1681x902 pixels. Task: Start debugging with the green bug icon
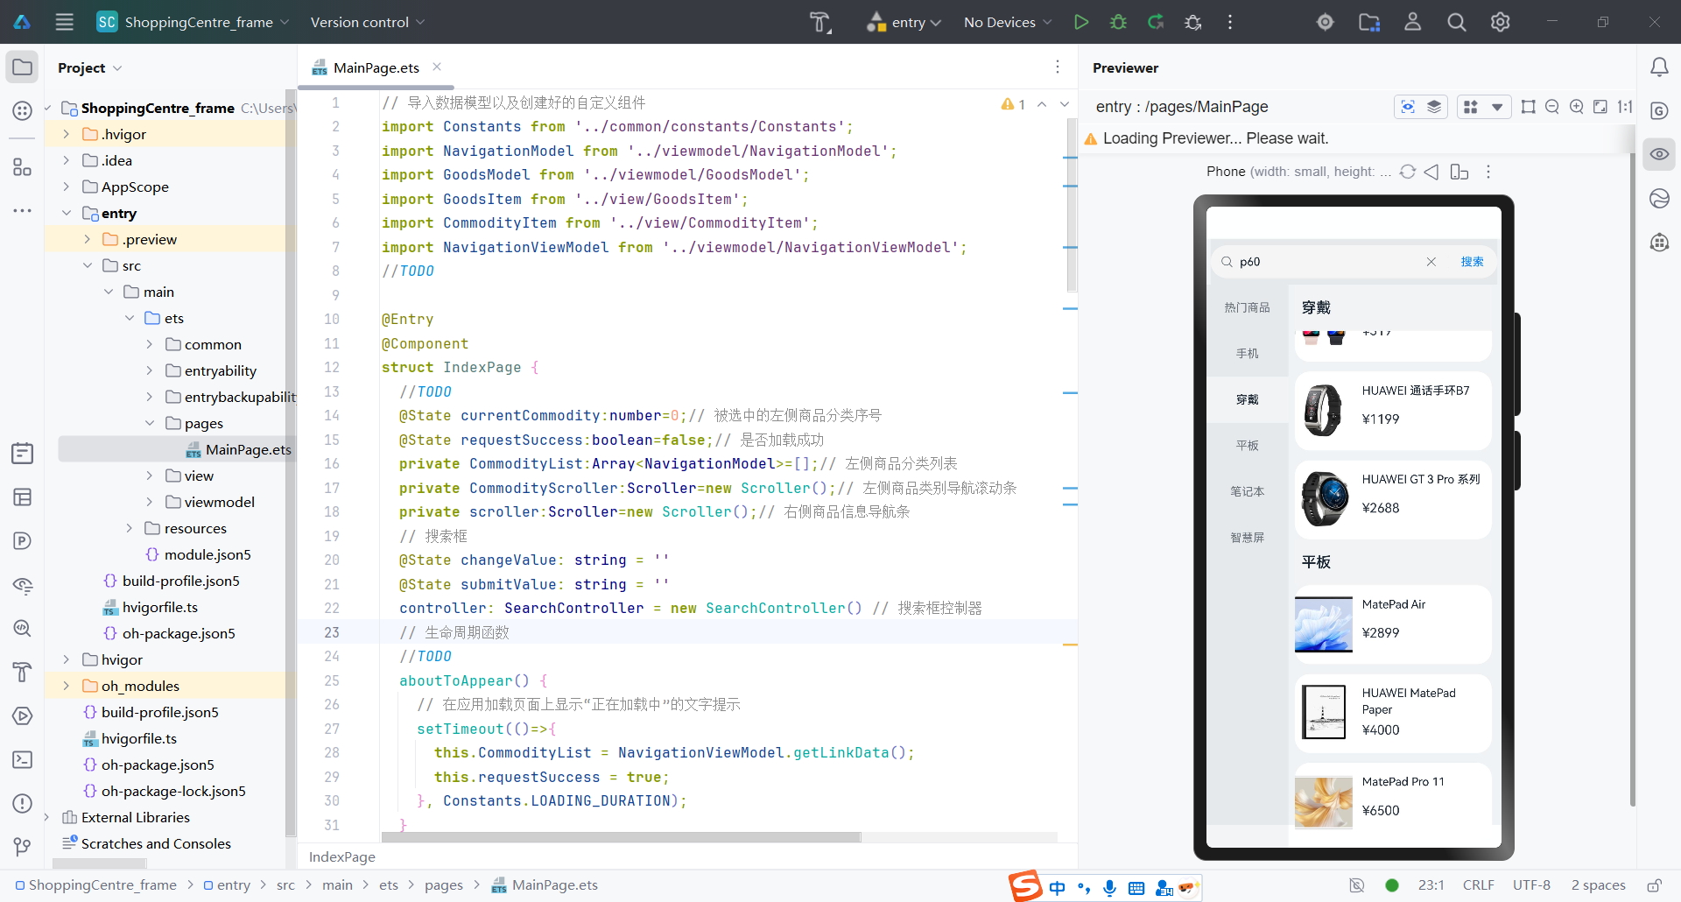coord(1118,22)
